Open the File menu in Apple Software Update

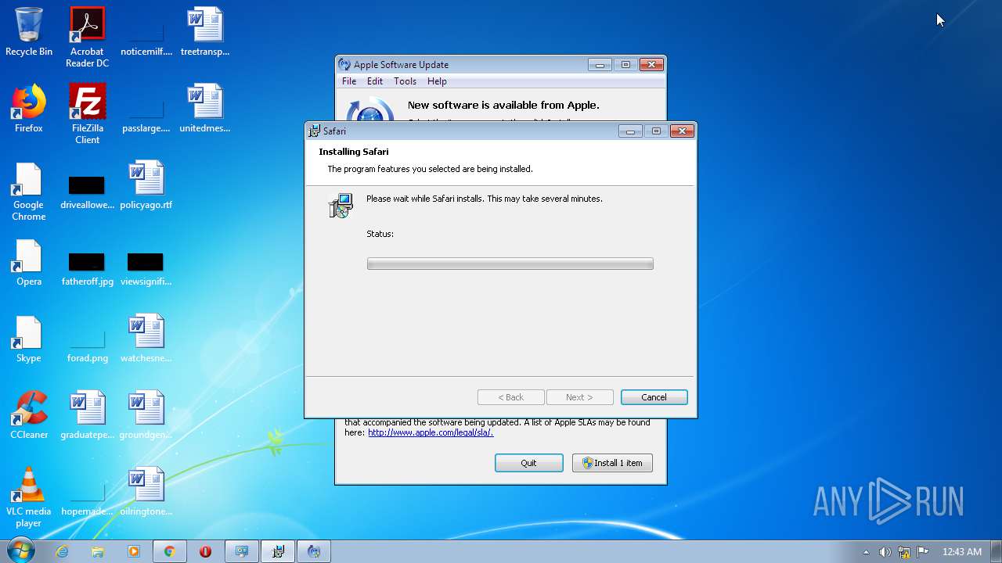click(349, 81)
